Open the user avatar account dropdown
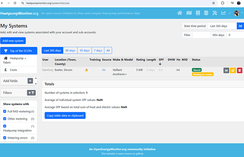This screenshot has height=157, width=244. 237,13
